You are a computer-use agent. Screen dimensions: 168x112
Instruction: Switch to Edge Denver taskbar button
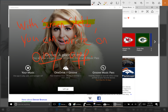[62, 104]
